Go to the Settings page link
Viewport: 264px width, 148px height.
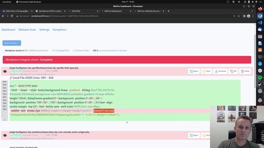(44, 30)
